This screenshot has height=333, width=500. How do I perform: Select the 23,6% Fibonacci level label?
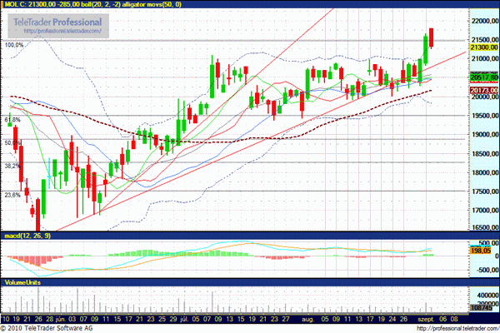click(12, 195)
